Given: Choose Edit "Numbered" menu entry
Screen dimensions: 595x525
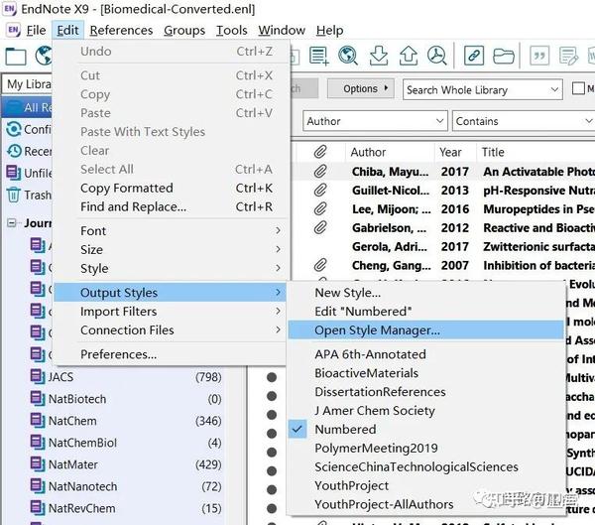Looking at the screenshot, I should pos(425,311).
